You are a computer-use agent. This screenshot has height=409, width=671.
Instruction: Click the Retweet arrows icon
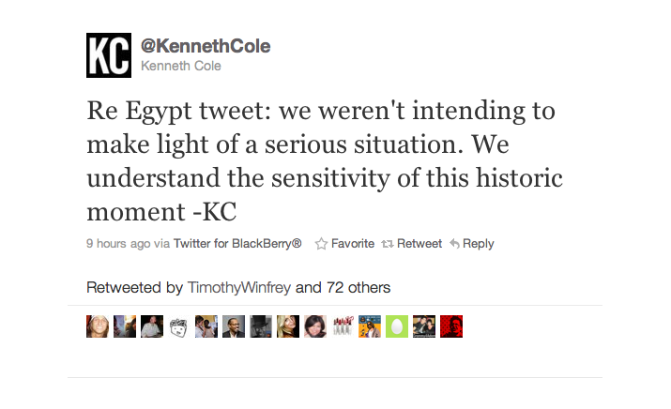[x=388, y=244]
